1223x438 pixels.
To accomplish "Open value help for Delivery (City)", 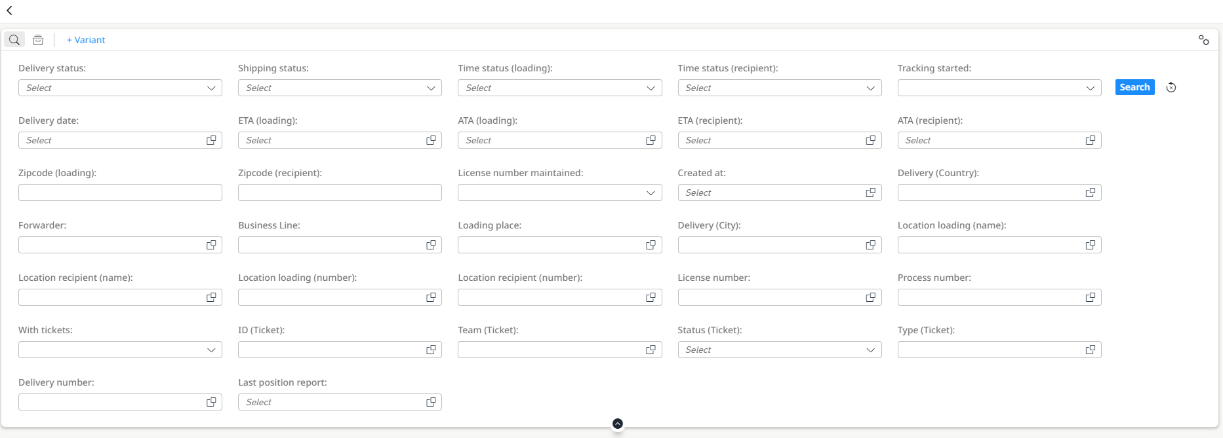I will tap(871, 245).
